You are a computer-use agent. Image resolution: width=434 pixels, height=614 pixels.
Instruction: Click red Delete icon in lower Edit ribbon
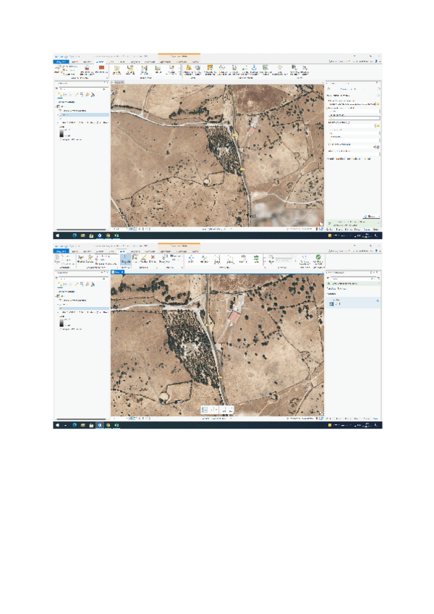(153, 258)
